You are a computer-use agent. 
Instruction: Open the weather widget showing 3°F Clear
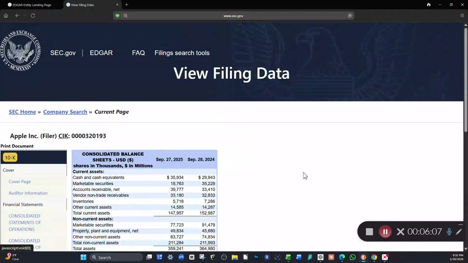click(x=11, y=257)
